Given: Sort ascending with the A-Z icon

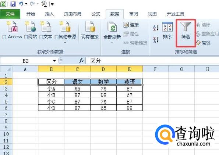Looking at the screenshot, I should point(156,28).
